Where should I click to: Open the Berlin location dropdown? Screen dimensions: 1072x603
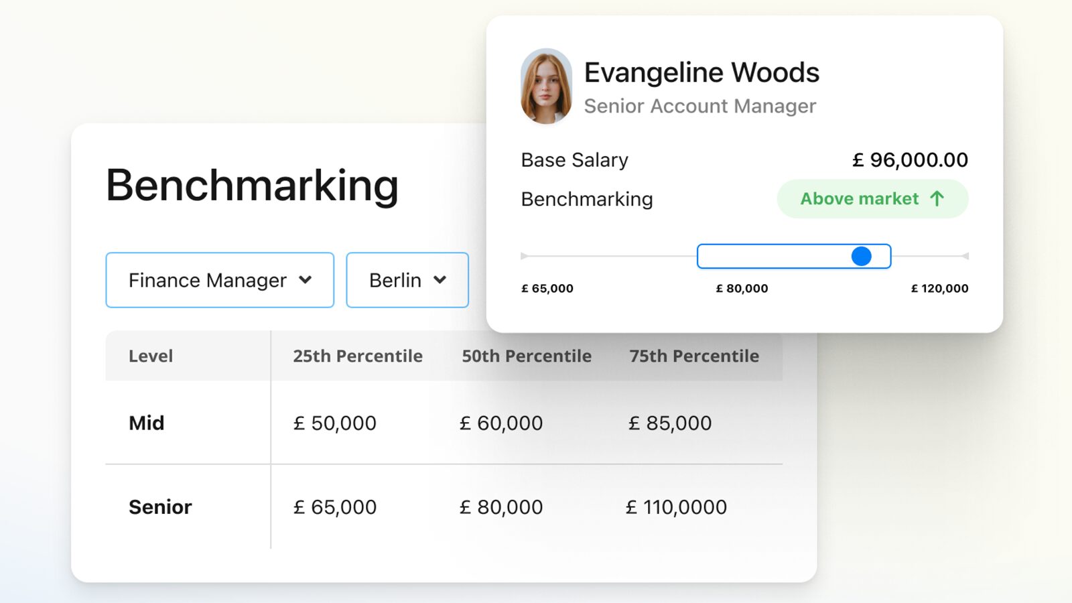(x=407, y=280)
